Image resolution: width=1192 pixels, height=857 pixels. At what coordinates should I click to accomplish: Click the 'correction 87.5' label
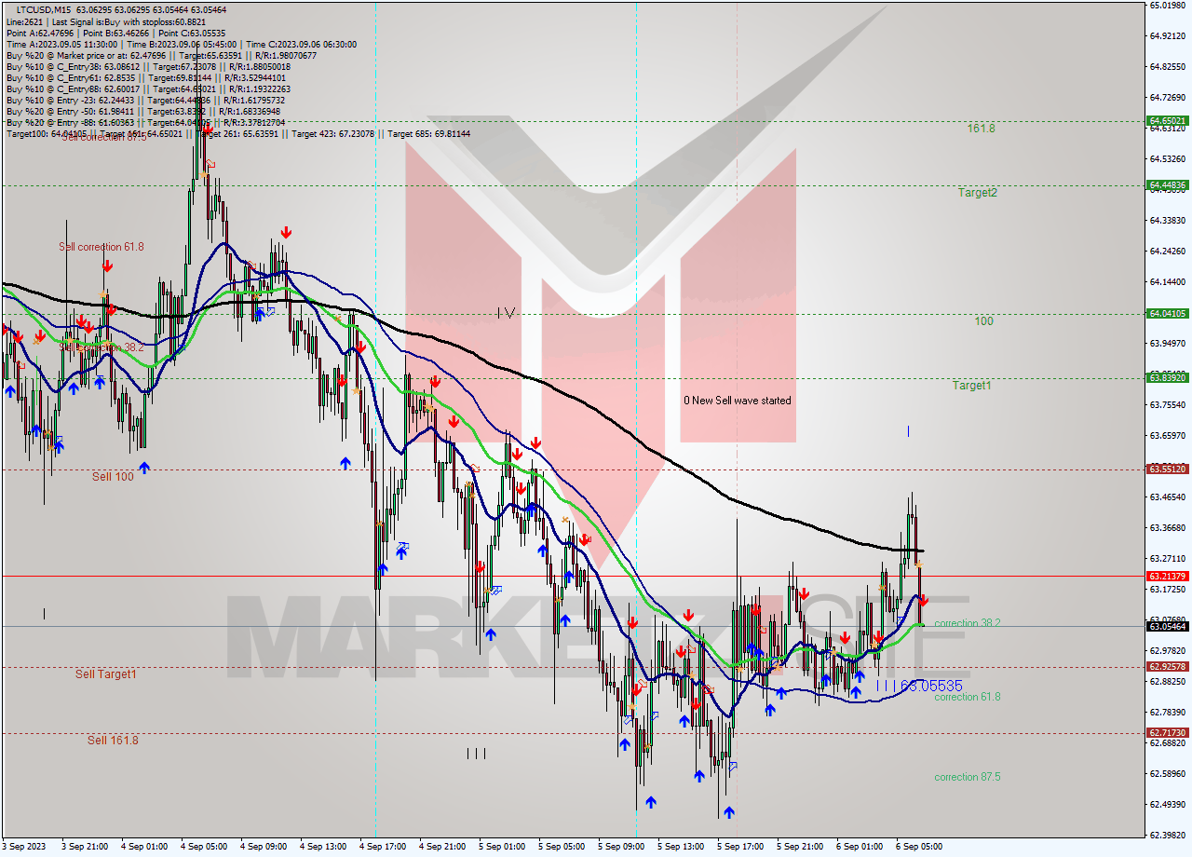pos(968,777)
